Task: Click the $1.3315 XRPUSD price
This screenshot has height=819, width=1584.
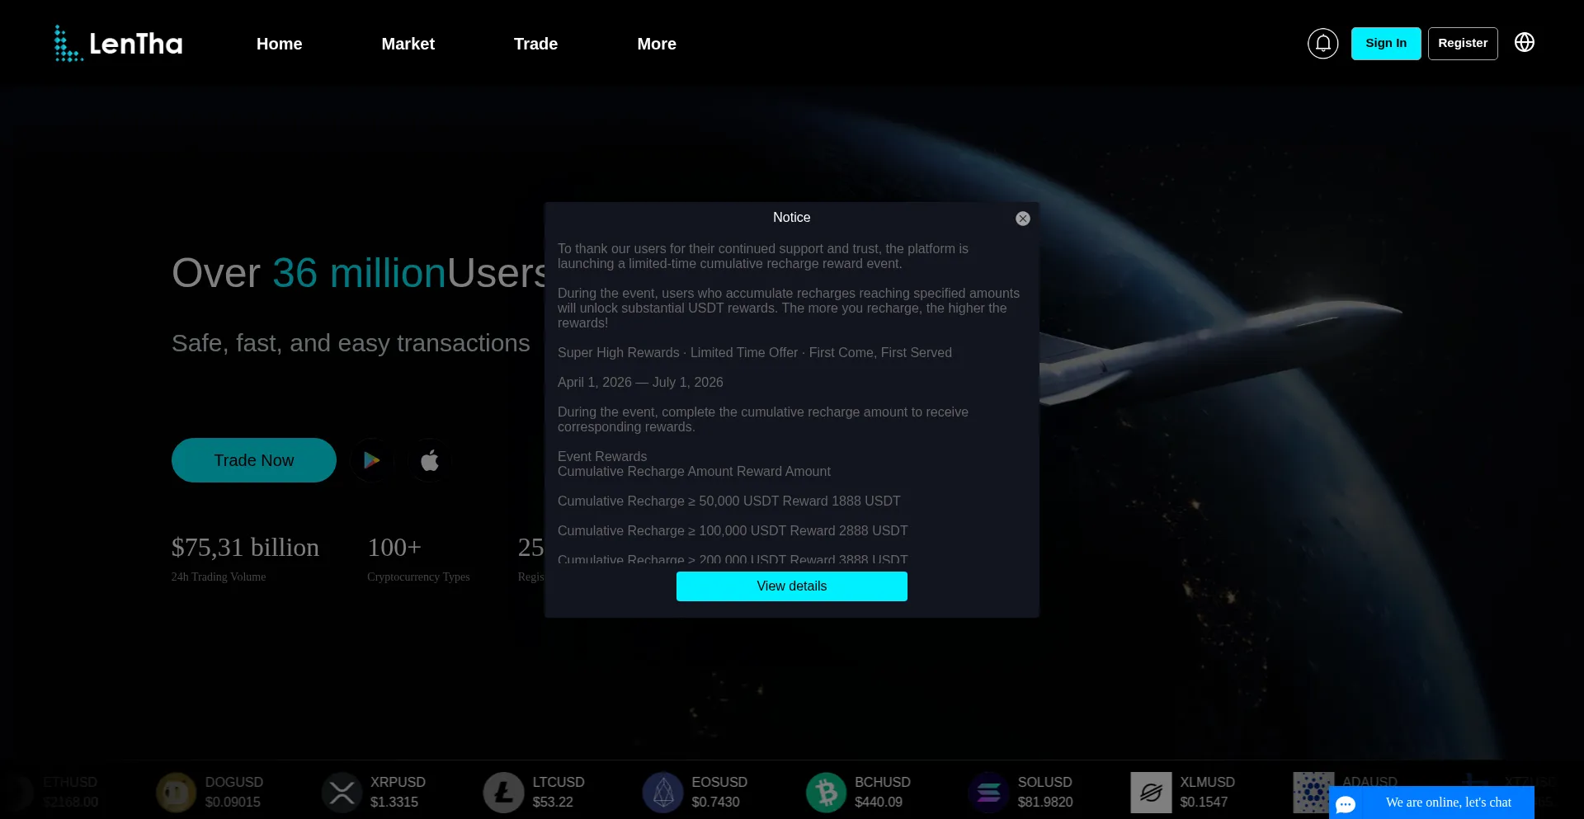Action: coord(394,802)
